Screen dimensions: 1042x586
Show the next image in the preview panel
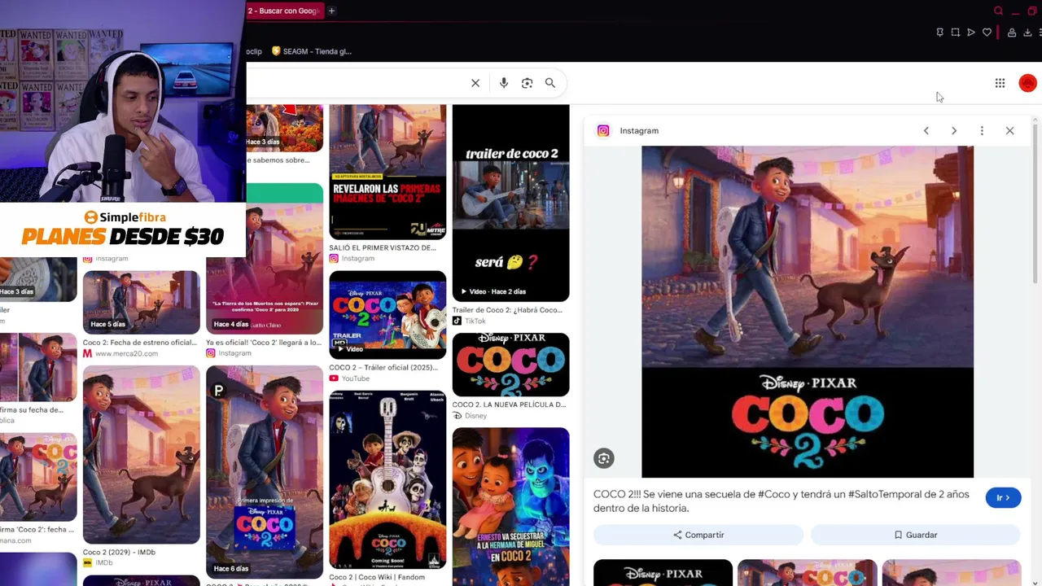[954, 130]
